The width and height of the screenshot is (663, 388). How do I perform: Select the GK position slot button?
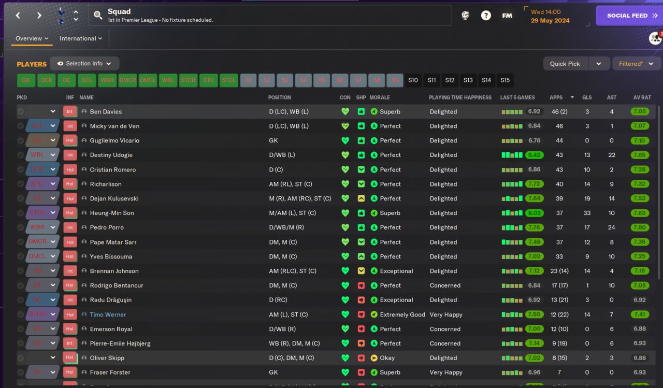coord(26,80)
